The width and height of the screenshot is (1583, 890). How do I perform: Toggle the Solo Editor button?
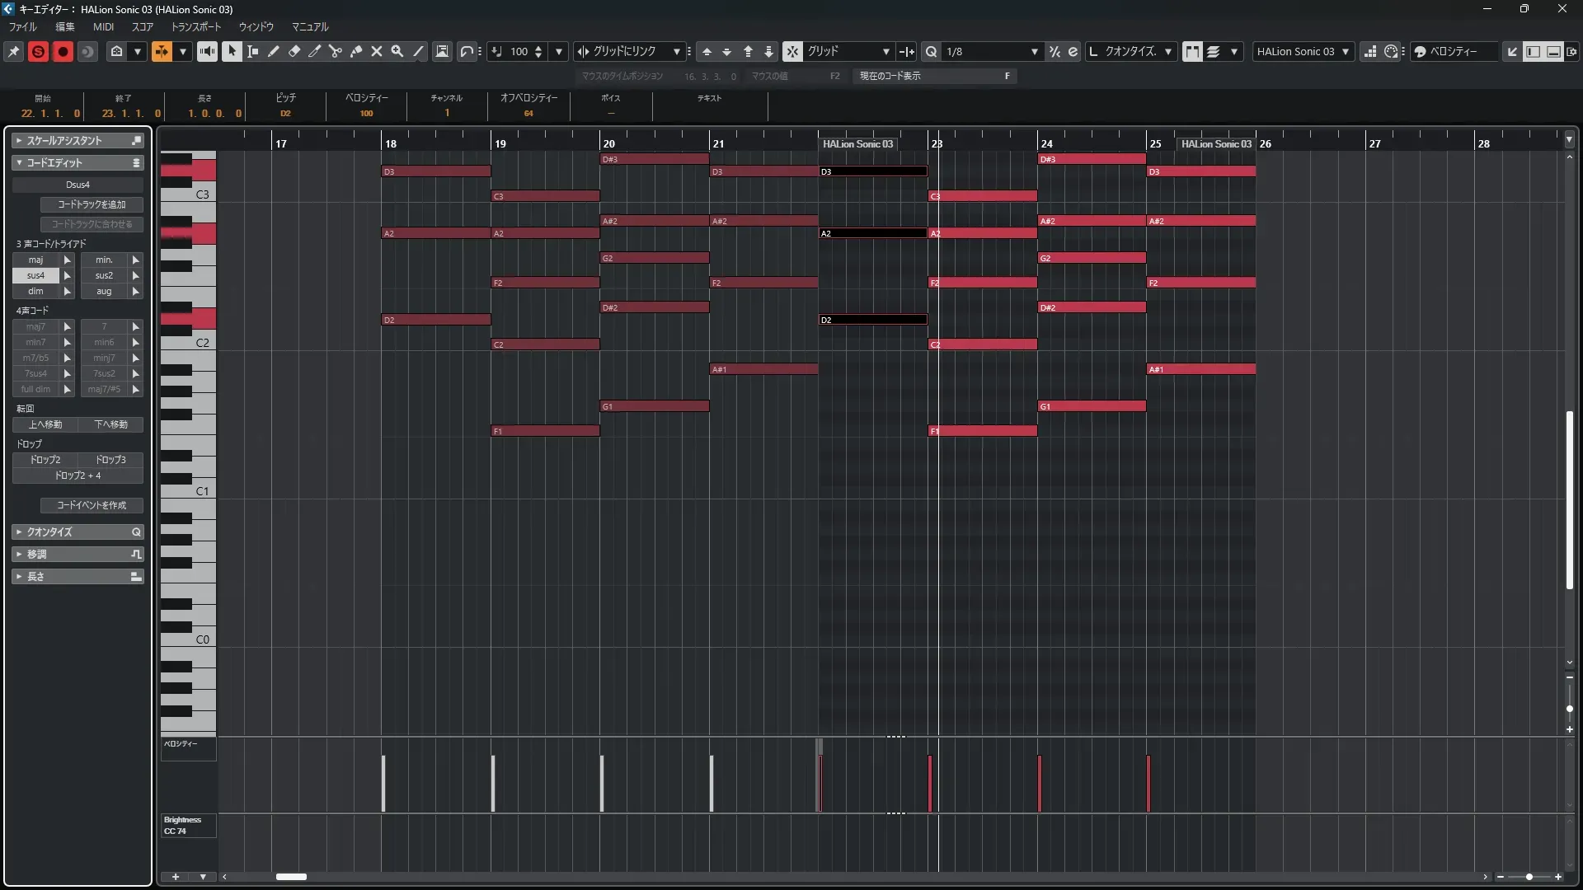pos(38,51)
